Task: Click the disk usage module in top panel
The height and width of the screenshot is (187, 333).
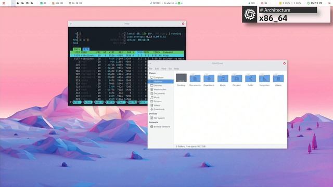Action: (75, 3)
